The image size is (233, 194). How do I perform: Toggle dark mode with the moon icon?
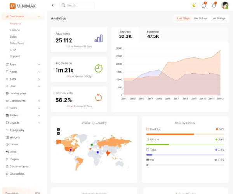pos(194,5)
